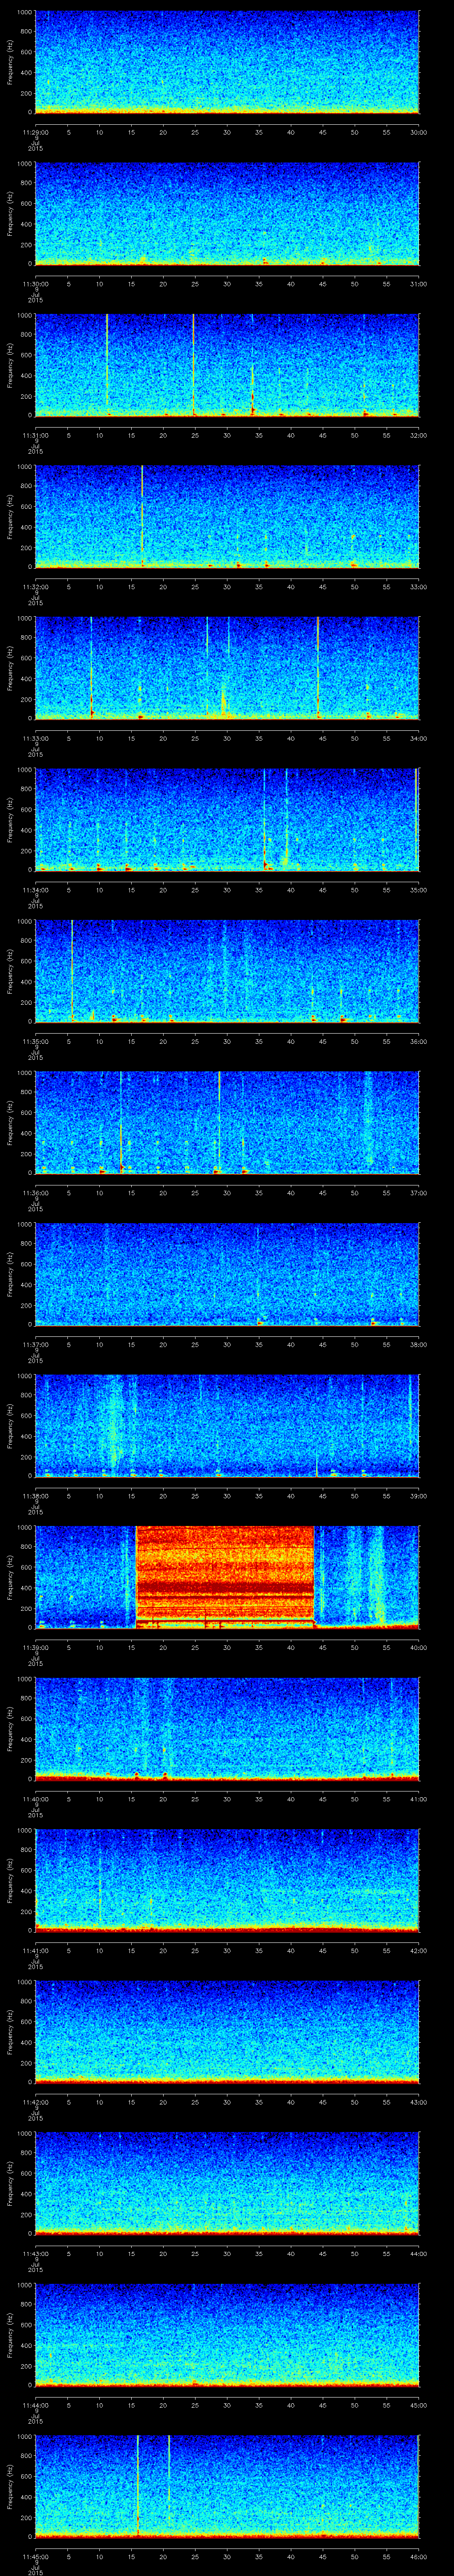Click the vertical impulse line near 11:31:25
The width and height of the screenshot is (454, 2576).
coord(194,365)
